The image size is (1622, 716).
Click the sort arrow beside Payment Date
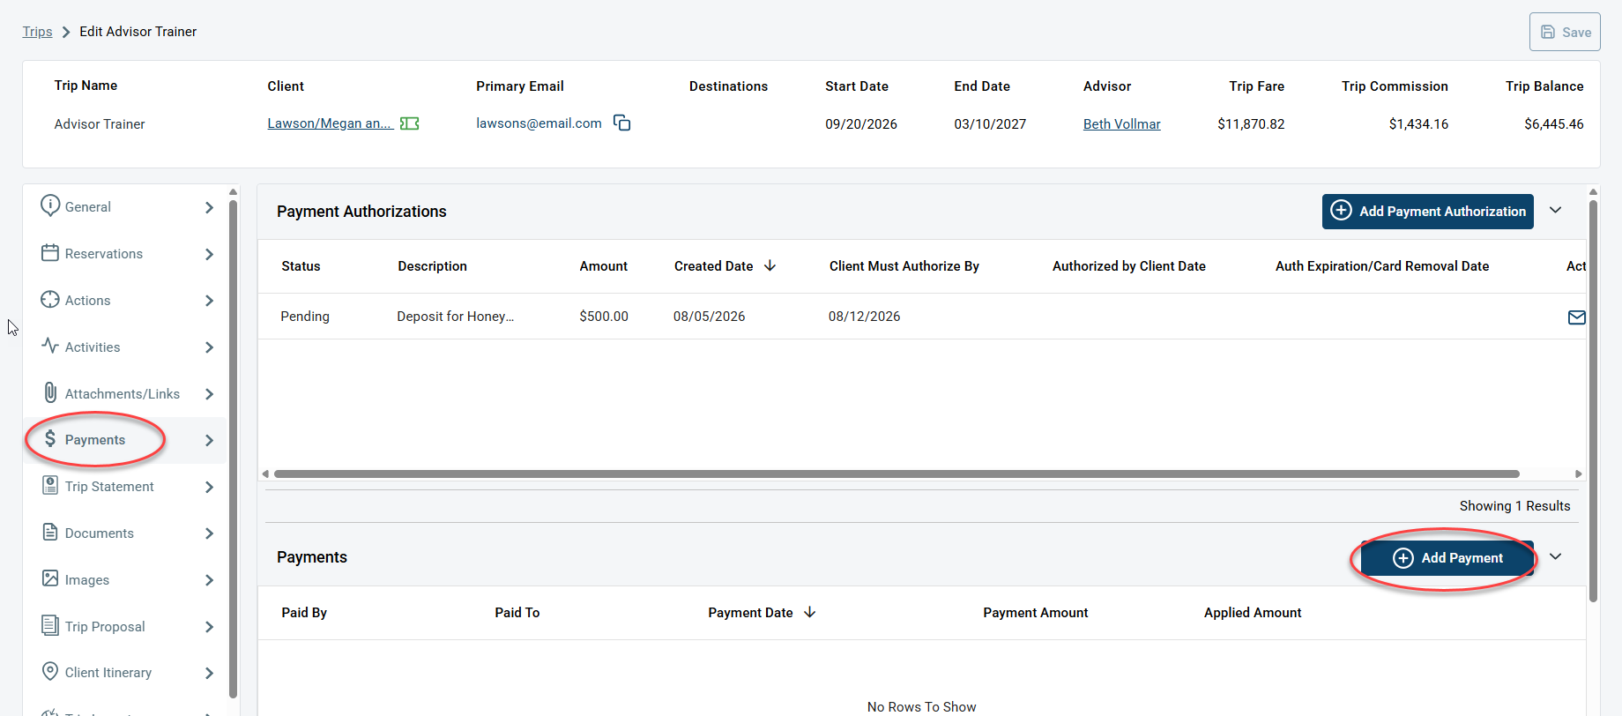click(809, 612)
